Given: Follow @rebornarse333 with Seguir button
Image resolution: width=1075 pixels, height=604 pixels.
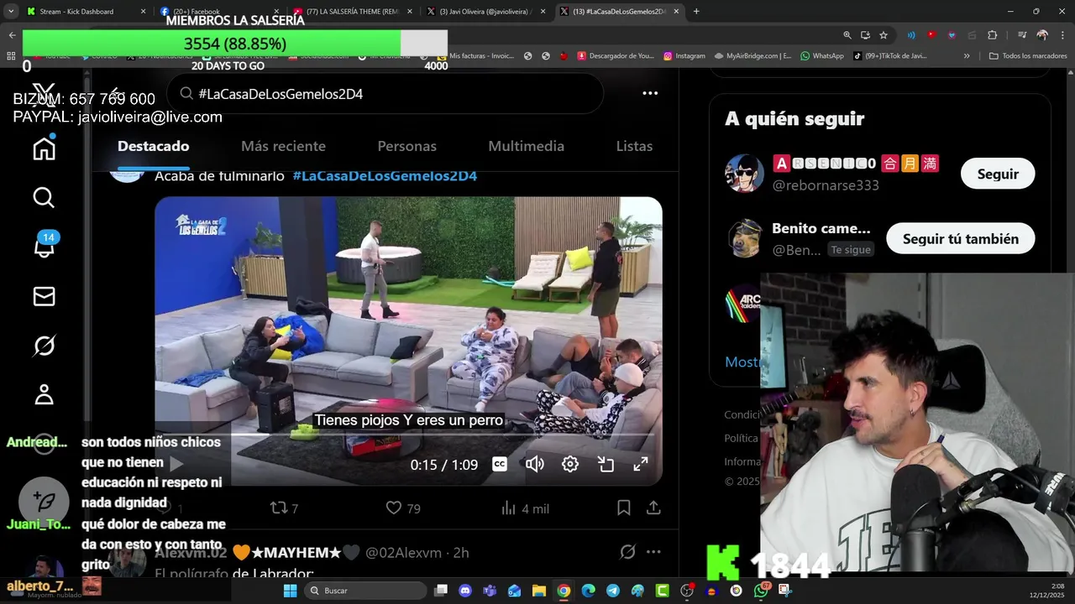Looking at the screenshot, I should [998, 174].
